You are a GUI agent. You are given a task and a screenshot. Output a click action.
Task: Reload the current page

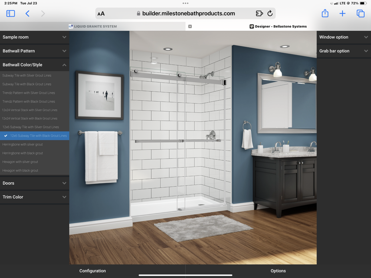pyautogui.click(x=270, y=14)
